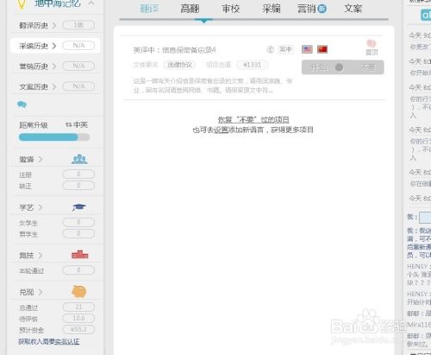431x355 pixels.
Task: Click the N/A badge beside 营销历史
Action: [78, 66]
